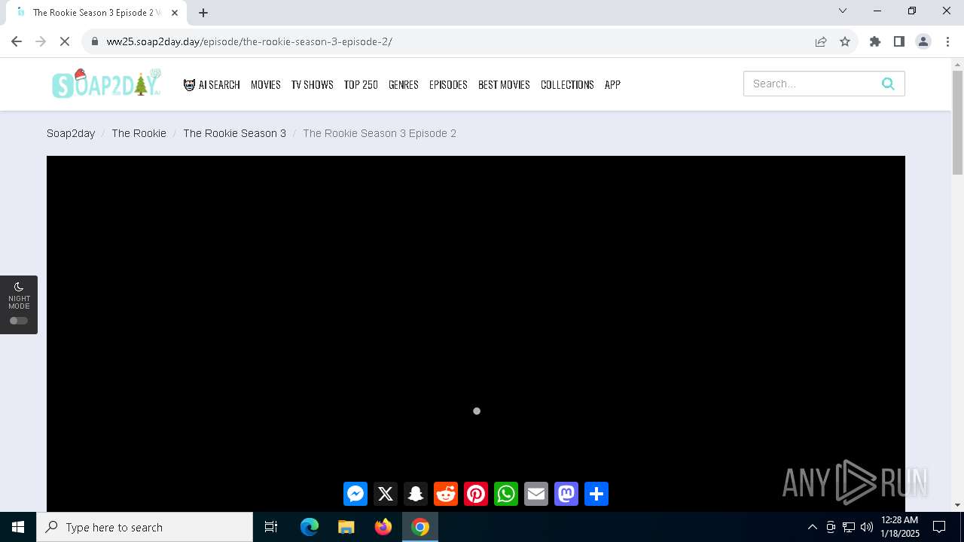
Task: Click the Soap2day logo
Action: click(107, 84)
